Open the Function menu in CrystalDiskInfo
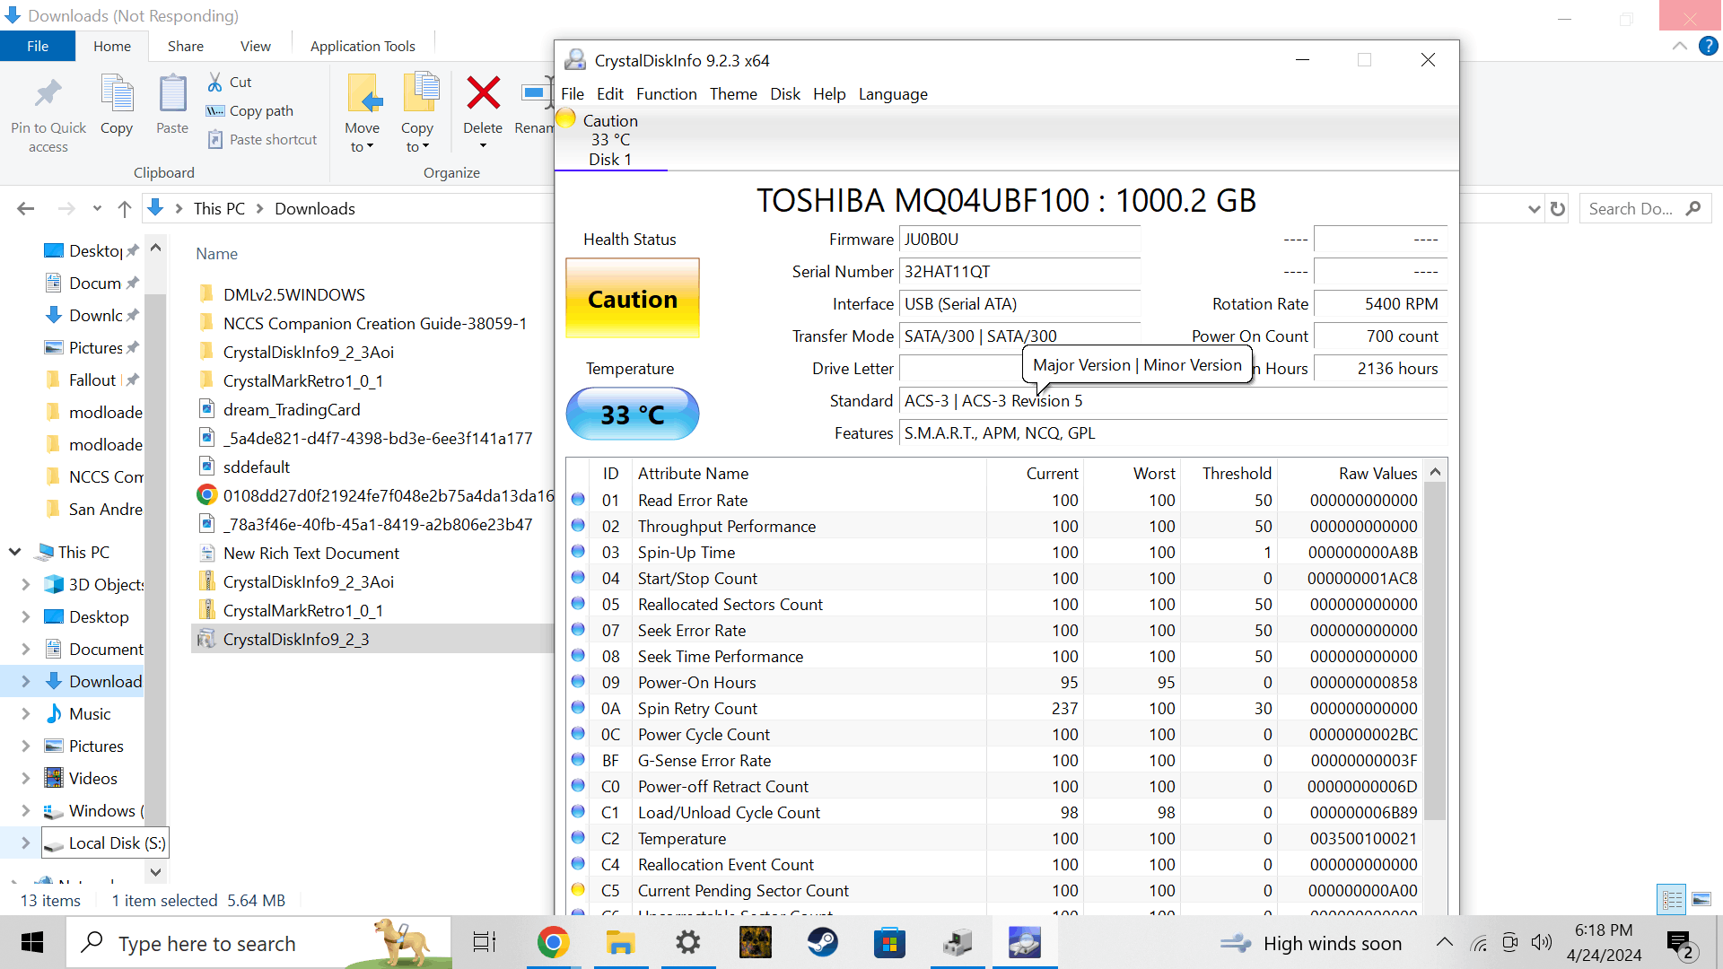Image resolution: width=1723 pixels, height=969 pixels. point(666,94)
